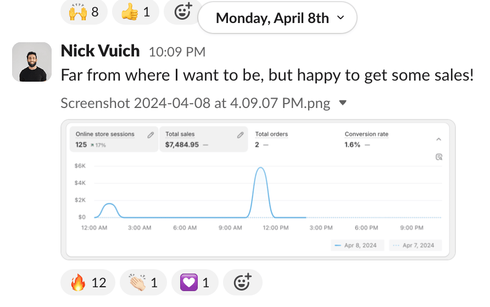Toggle the raised hands reaction with 8
This screenshot has width=490, height=307.
tap(84, 12)
